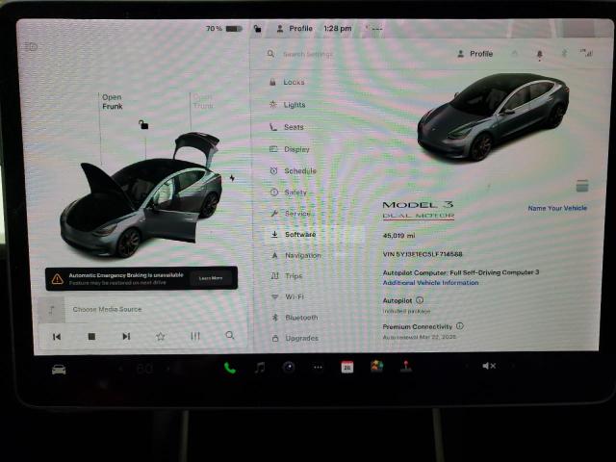Tap the unlock padlock above the car
Image resolution: width=616 pixels, height=462 pixels.
point(143,125)
